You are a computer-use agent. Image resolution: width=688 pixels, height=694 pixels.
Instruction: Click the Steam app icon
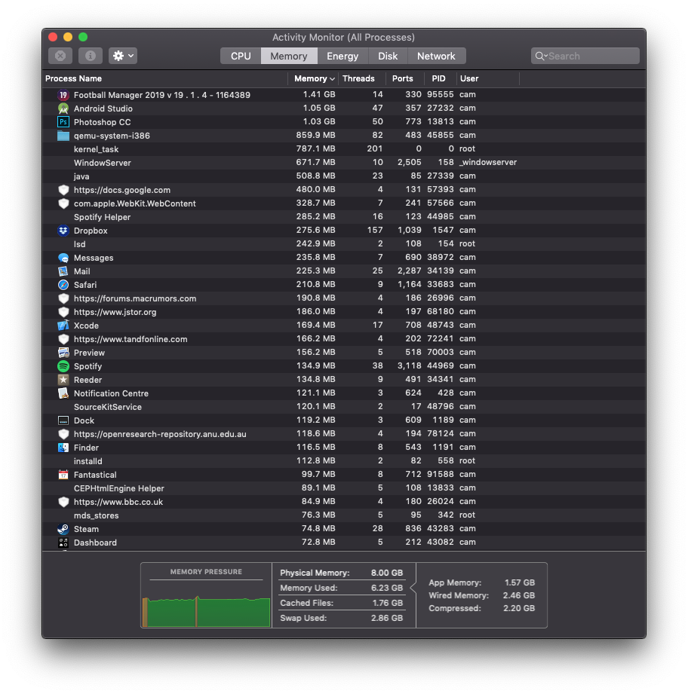63,529
